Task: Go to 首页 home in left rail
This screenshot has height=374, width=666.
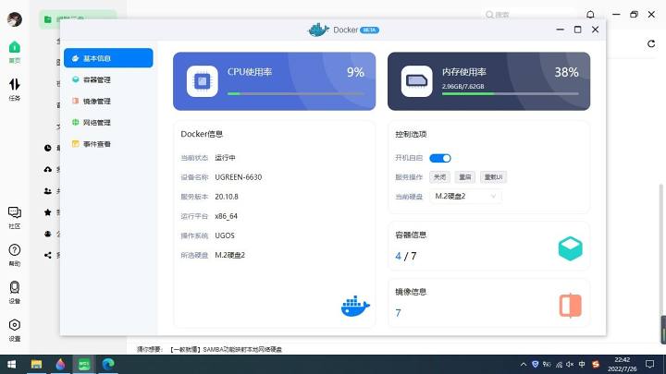Action: (15, 52)
